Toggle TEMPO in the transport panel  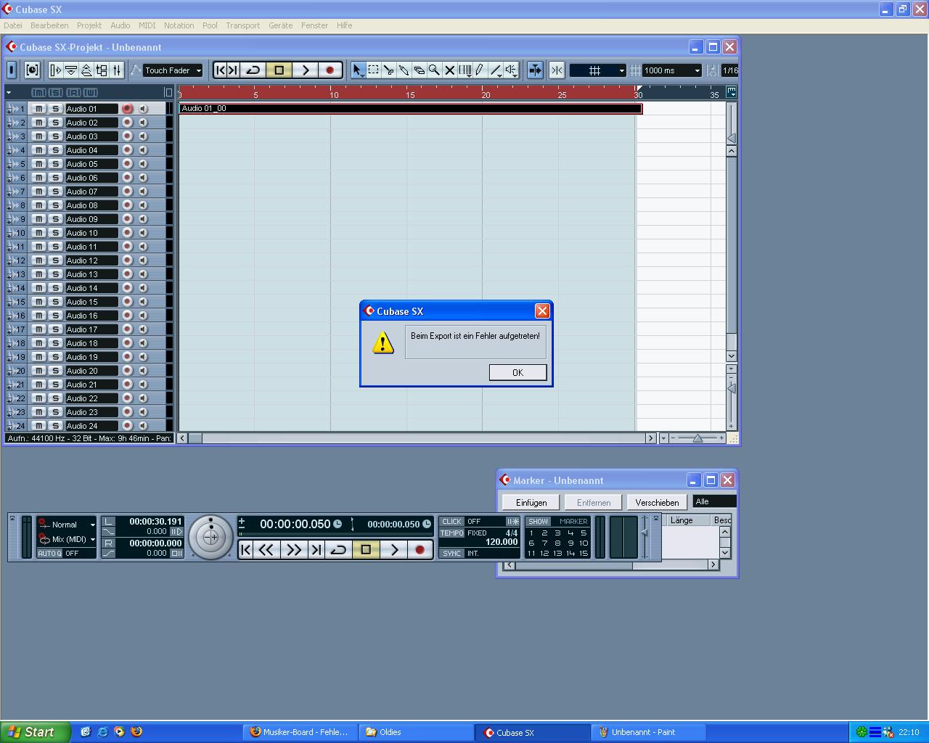click(451, 533)
